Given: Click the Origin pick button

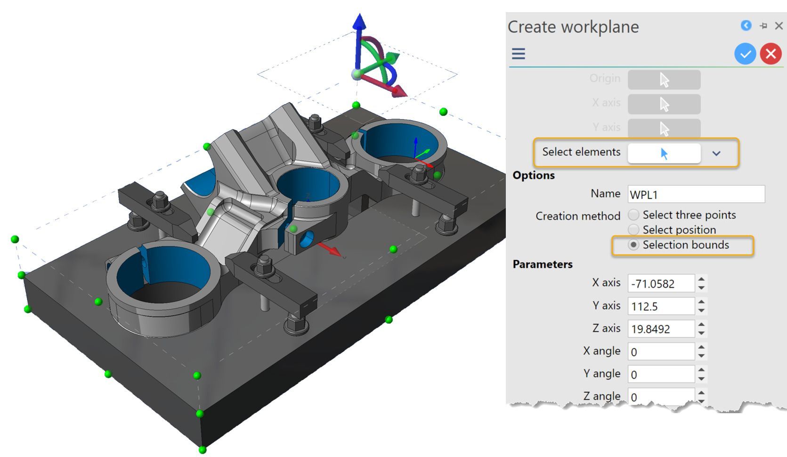Looking at the screenshot, I should (664, 80).
